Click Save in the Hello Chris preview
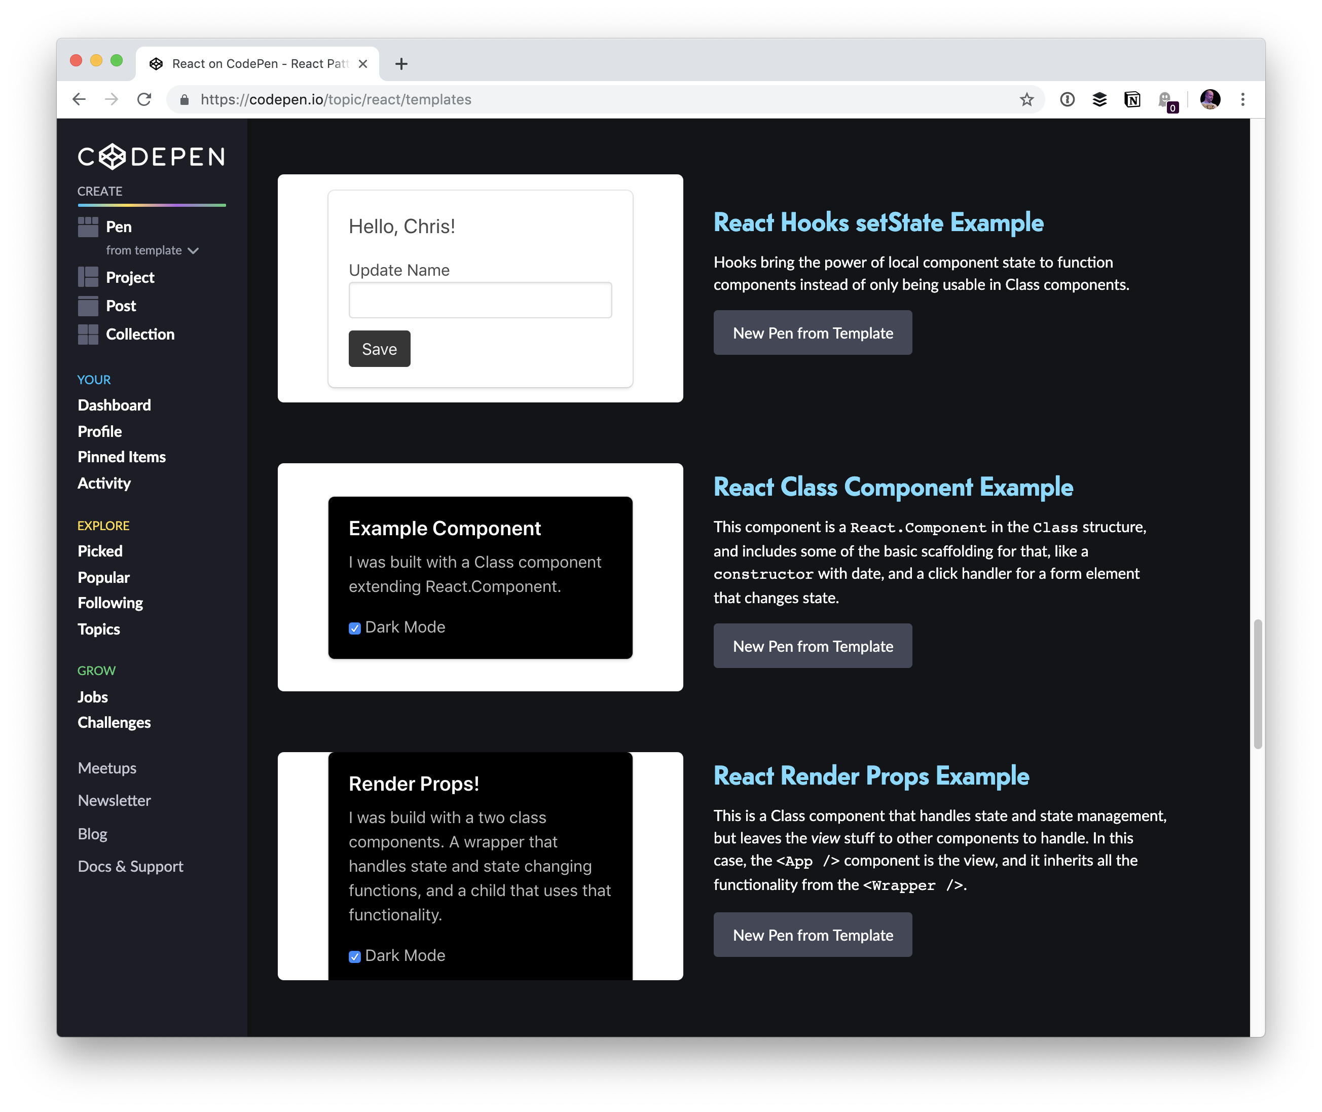Image resolution: width=1322 pixels, height=1112 pixels. 379,349
